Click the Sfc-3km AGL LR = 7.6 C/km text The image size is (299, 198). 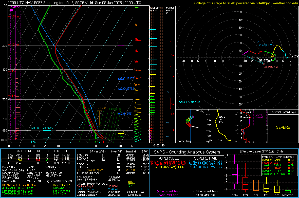pyautogui.click(x=19, y=185)
